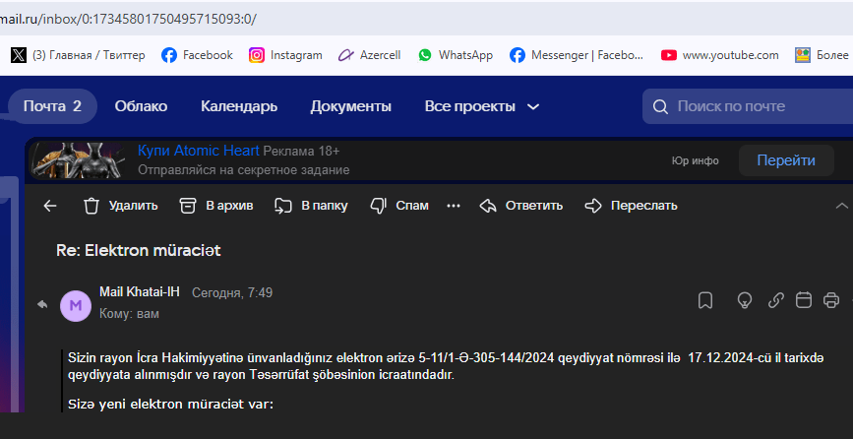The height and width of the screenshot is (439, 853).
Task: Click the Перейти ad button
Action: tap(785, 160)
